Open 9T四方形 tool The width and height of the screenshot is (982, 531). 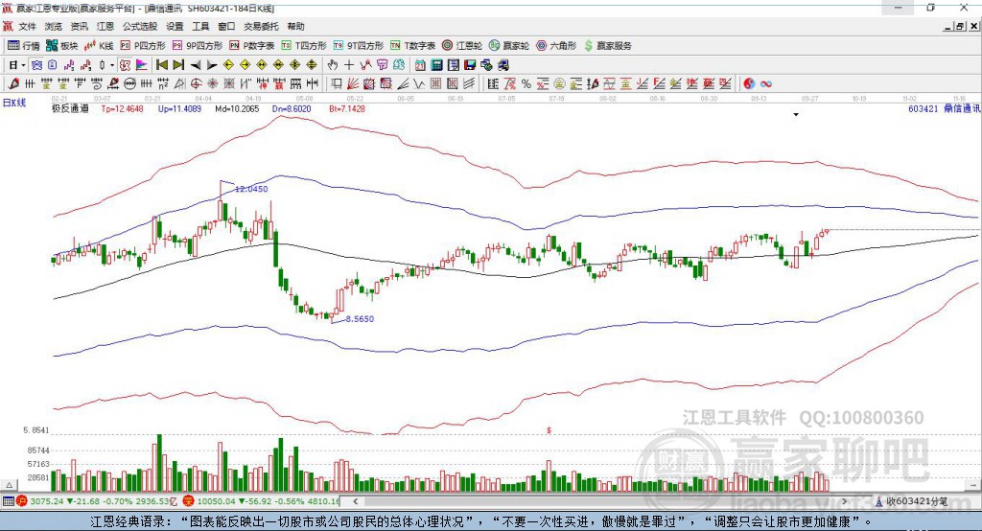[359, 46]
